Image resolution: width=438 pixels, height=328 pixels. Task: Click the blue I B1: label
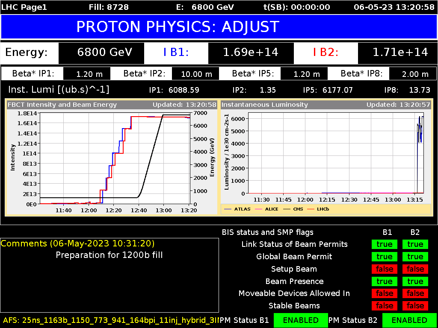176,53
